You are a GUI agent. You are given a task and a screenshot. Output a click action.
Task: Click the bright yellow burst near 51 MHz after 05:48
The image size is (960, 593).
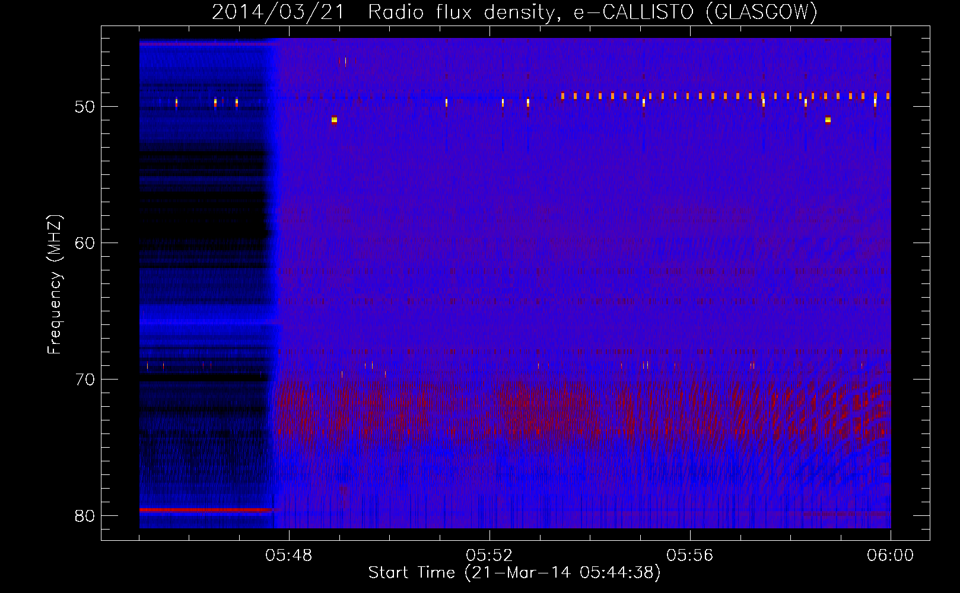click(334, 120)
